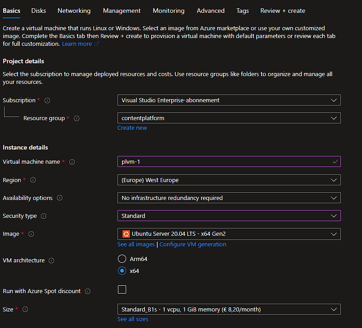362x328 pixels.
Task: Open the Region dropdown
Action: (229, 180)
